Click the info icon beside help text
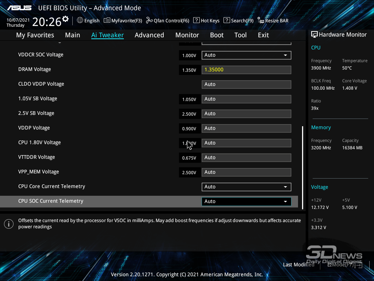Image resolution: width=374 pixels, height=281 pixels. click(x=9, y=224)
